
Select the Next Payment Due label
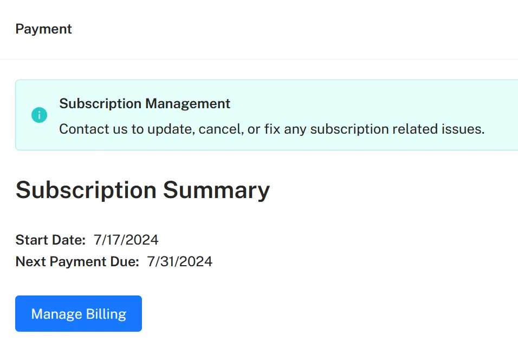[77, 261]
